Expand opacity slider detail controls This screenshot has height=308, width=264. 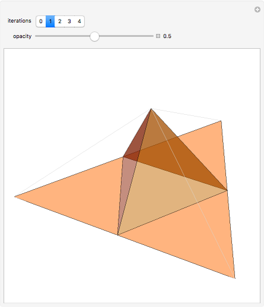[x=158, y=36]
